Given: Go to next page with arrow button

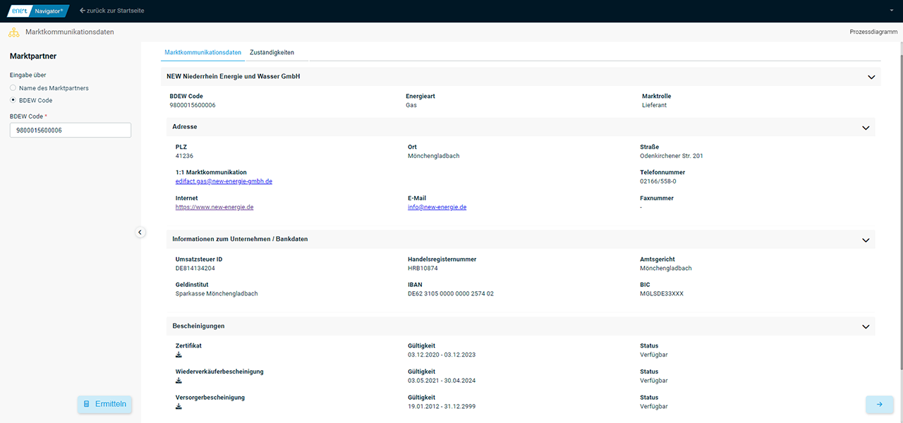Looking at the screenshot, I should 879,404.
